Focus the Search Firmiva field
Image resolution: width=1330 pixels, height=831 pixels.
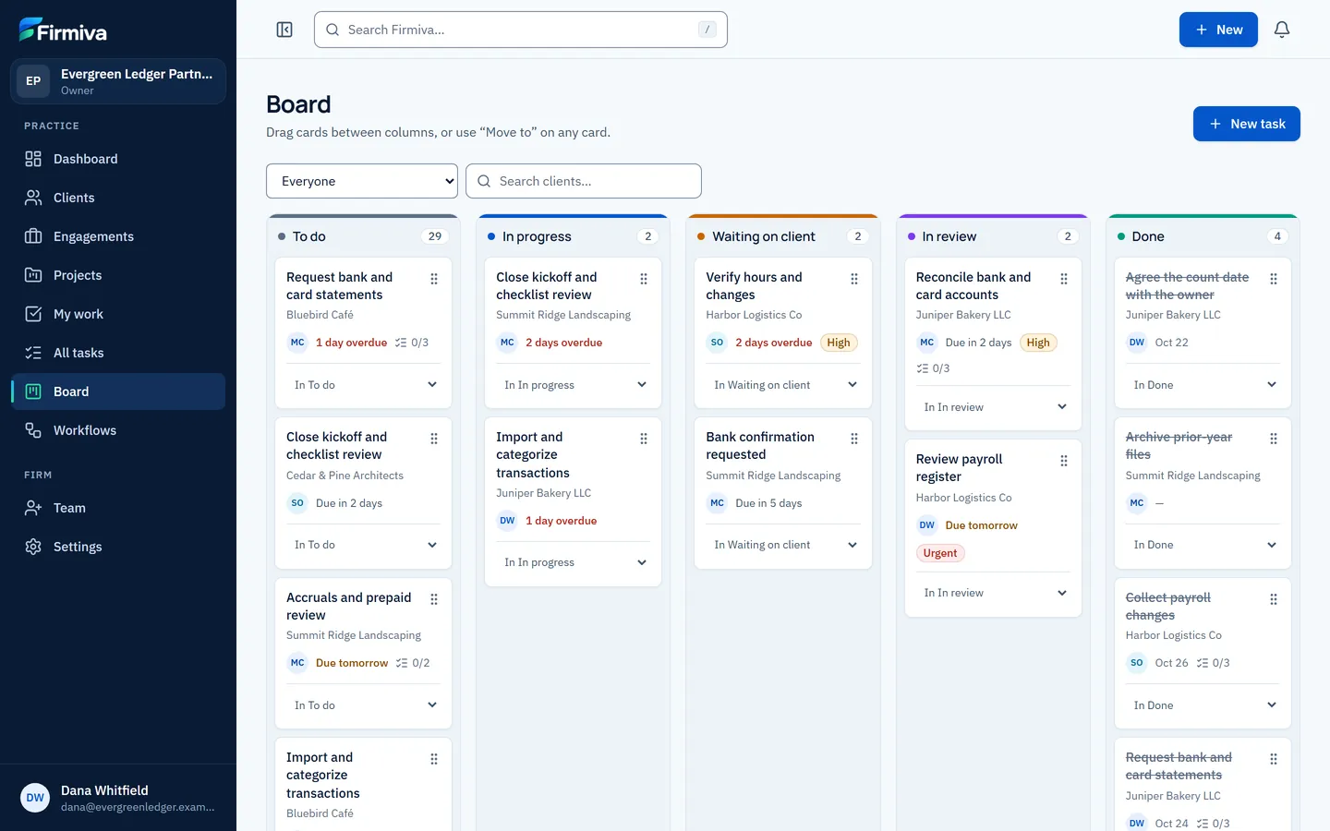pyautogui.click(x=521, y=30)
